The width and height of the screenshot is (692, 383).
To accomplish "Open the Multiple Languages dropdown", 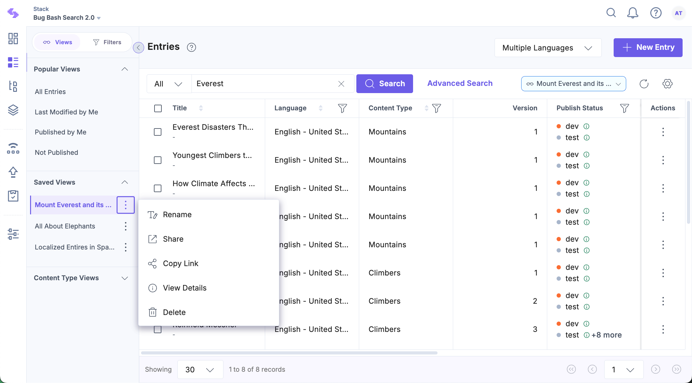I will (x=548, y=48).
